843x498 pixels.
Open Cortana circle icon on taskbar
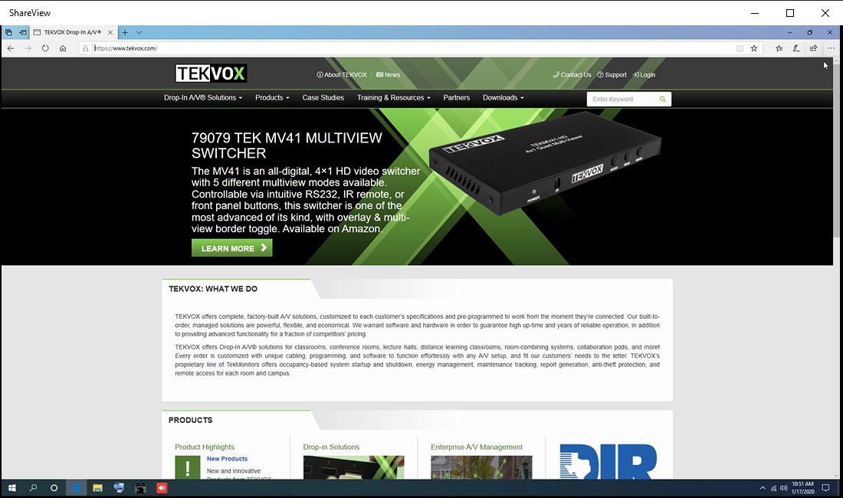[x=54, y=488]
